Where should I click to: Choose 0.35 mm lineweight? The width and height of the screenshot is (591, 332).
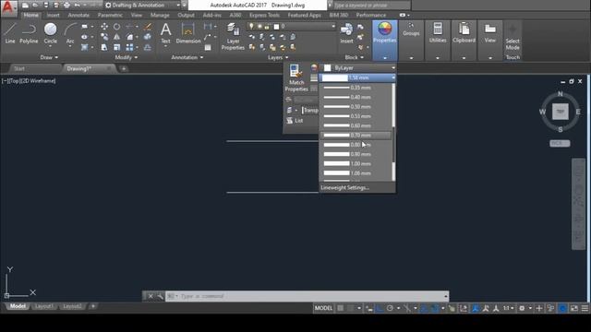[356, 88]
